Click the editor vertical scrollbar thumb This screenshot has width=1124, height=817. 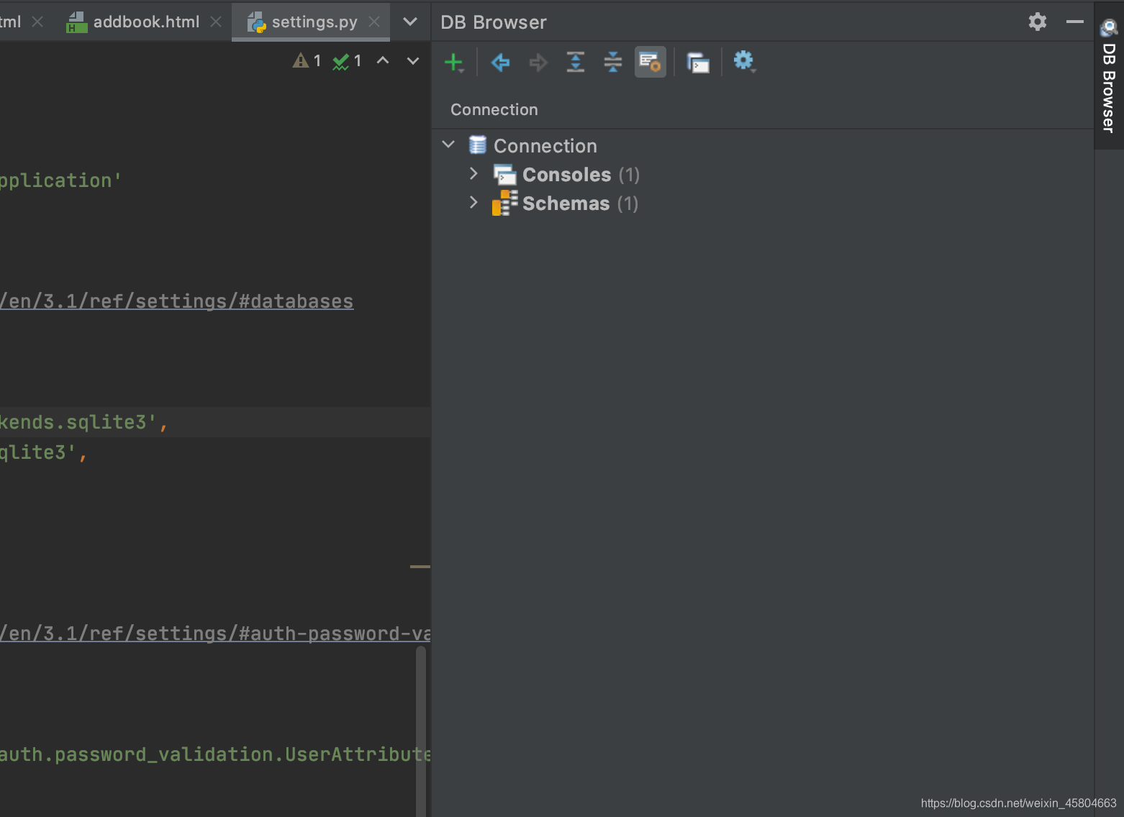pyautogui.click(x=421, y=731)
